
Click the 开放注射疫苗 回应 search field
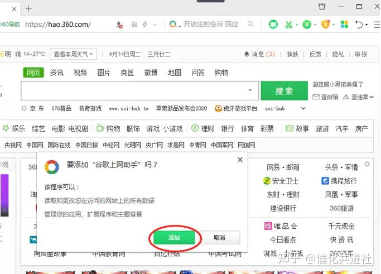[211, 24]
